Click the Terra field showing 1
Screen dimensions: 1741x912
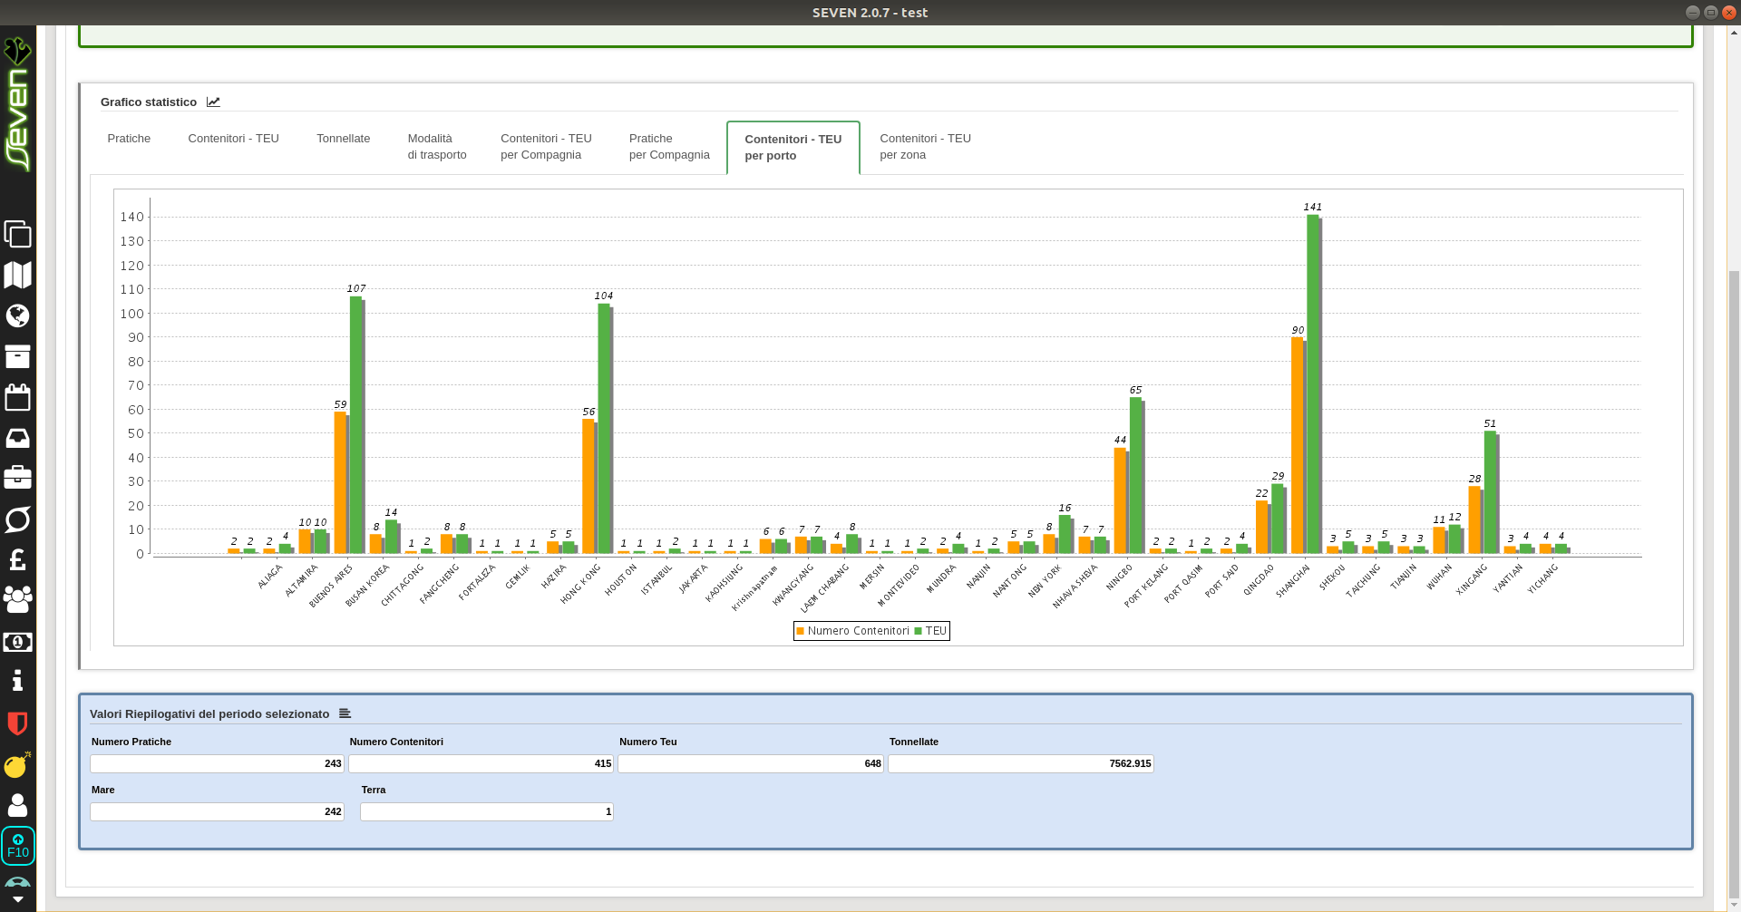tap(486, 812)
